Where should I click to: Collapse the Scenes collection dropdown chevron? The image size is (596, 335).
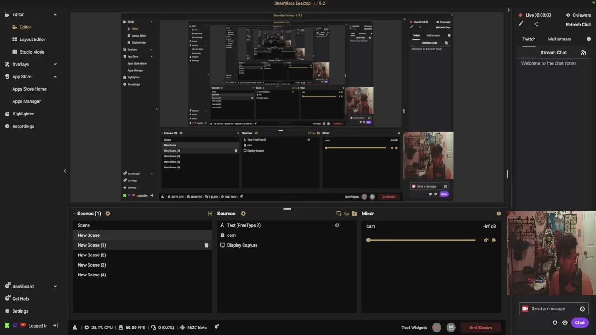click(74, 214)
